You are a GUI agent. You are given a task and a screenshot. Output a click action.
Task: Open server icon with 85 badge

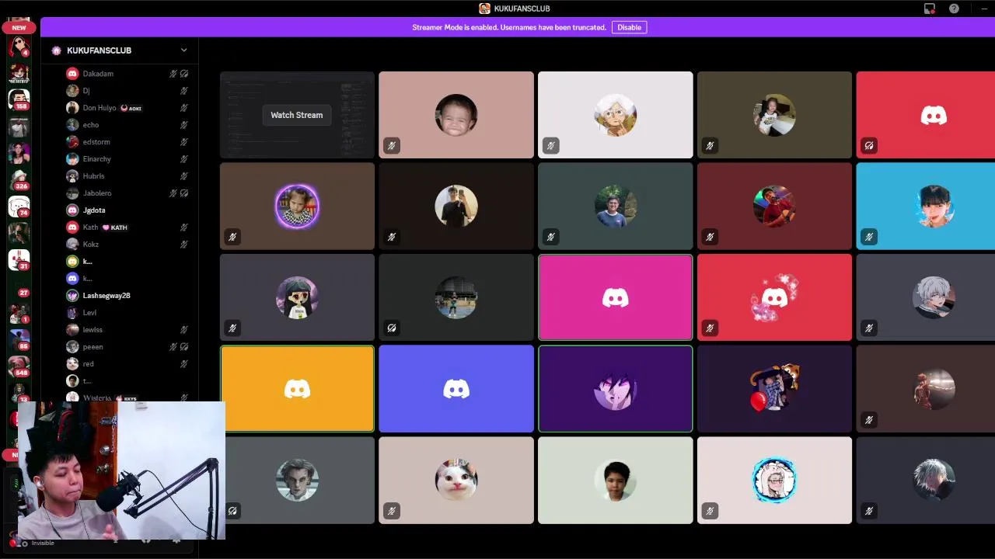tap(19, 339)
